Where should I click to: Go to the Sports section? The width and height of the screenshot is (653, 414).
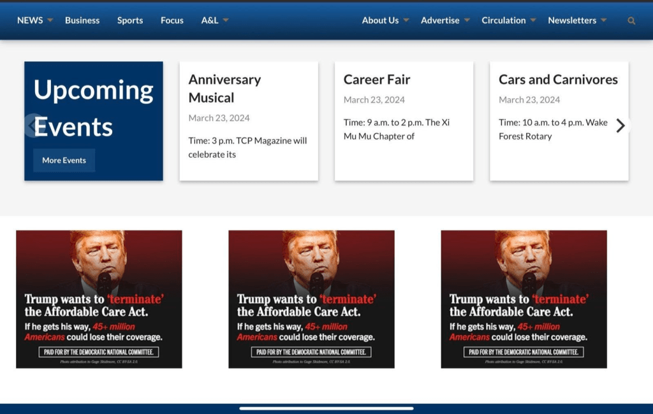click(130, 20)
